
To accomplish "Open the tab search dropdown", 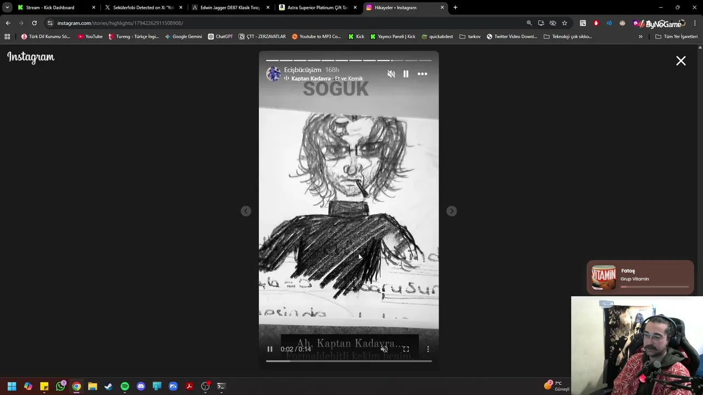I will click(7, 8).
